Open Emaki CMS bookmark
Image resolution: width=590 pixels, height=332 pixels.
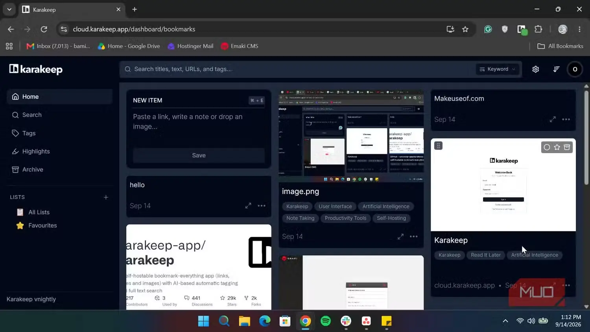(240, 46)
